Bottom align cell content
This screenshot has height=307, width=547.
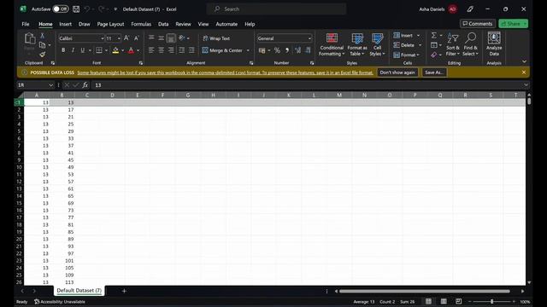pos(171,38)
